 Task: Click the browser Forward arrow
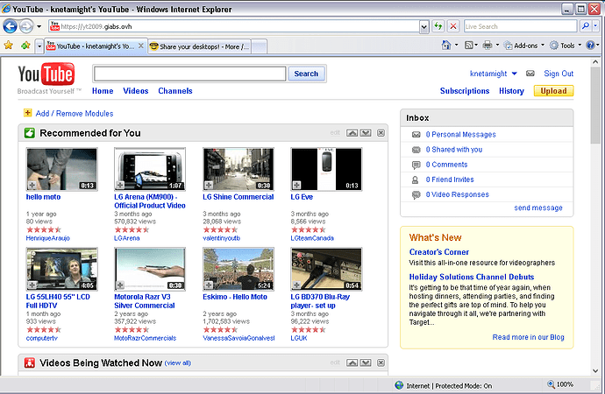click(x=25, y=26)
